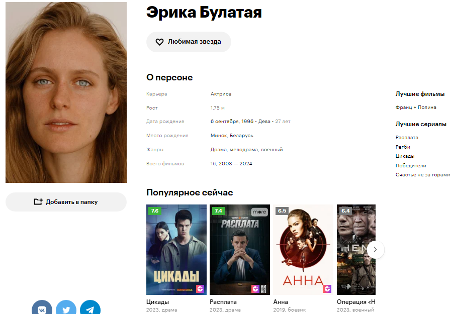Screen dimensions: 451x314
Task: Click the 'more' badge on Расплата poster
Action: 260,212
